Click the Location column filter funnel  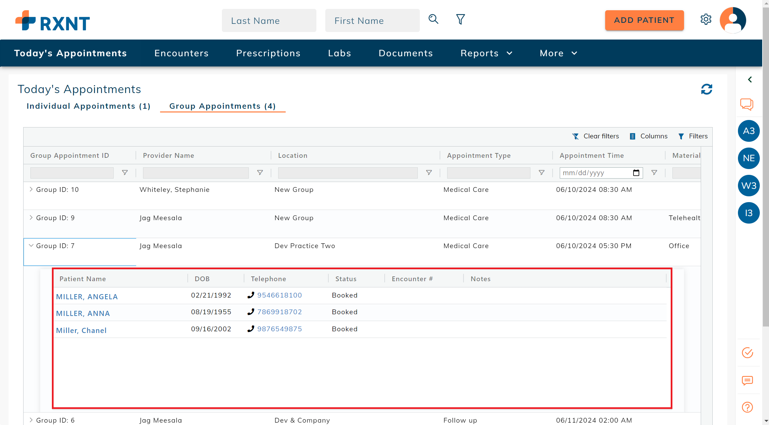coord(429,173)
